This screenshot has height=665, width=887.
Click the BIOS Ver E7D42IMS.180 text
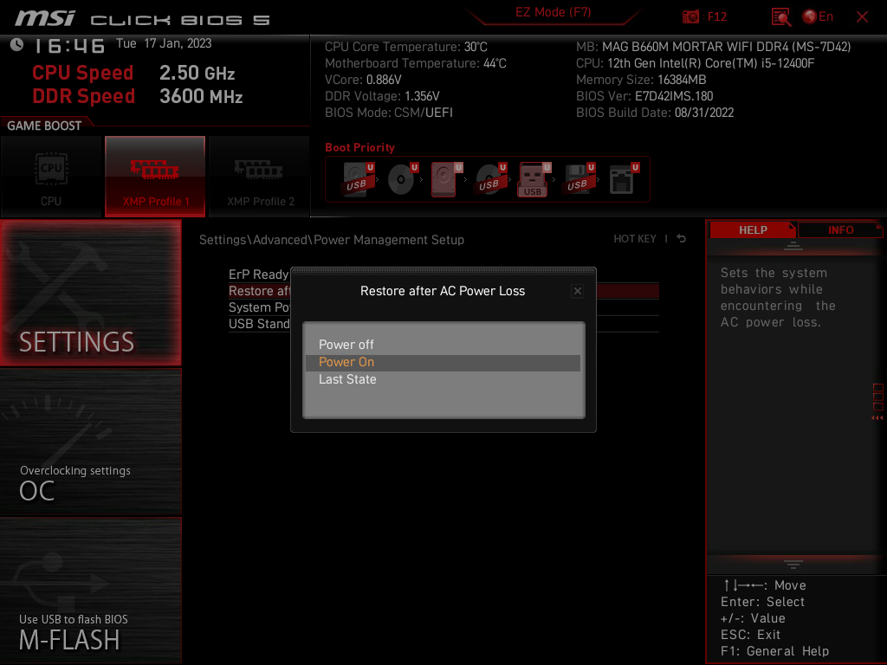click(644, 96)
